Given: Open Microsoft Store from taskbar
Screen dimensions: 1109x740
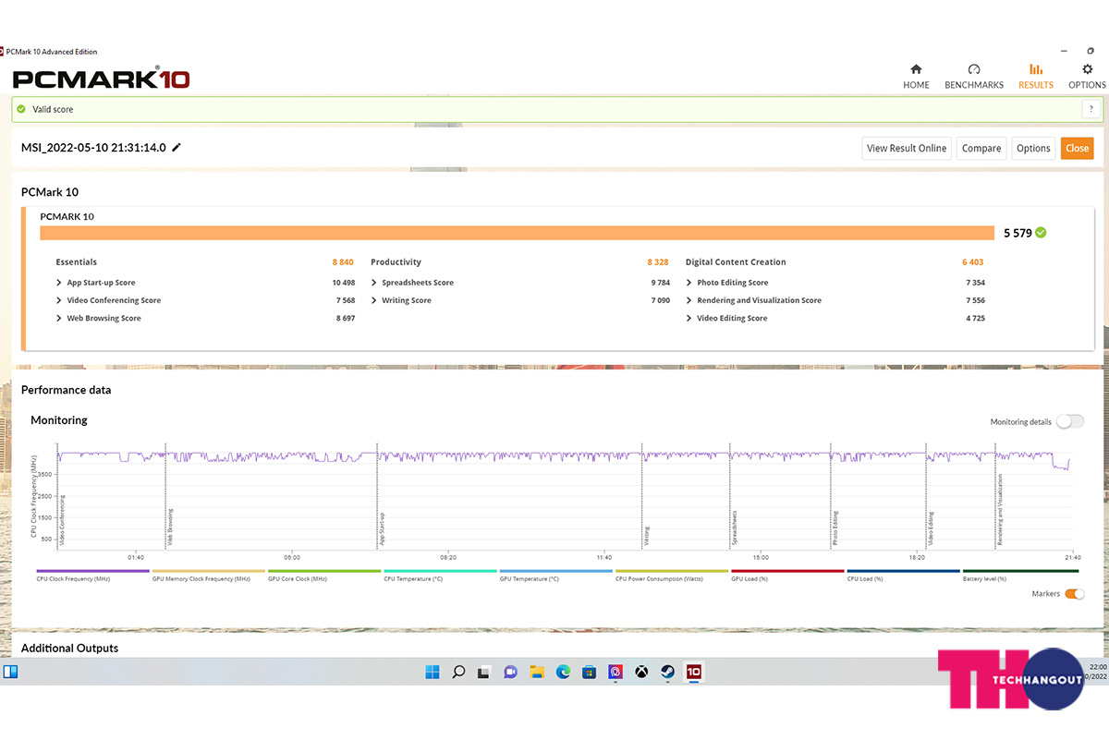Looking at the screenshot, I should point(589,672).
